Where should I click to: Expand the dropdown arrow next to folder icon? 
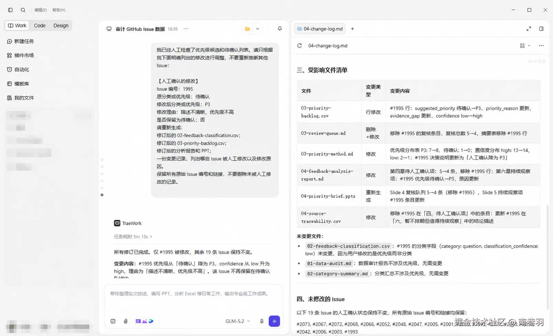[258, 29]
